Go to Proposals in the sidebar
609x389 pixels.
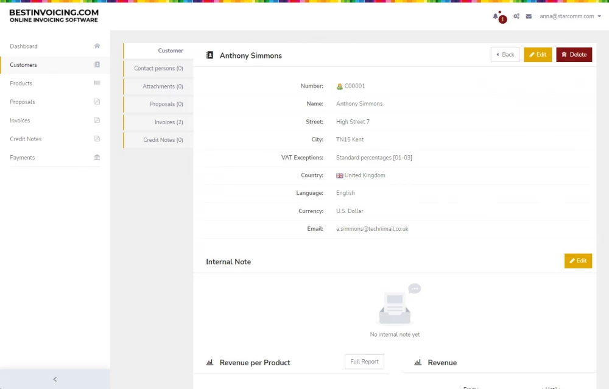pyautogui.click(x=23, y=102)
